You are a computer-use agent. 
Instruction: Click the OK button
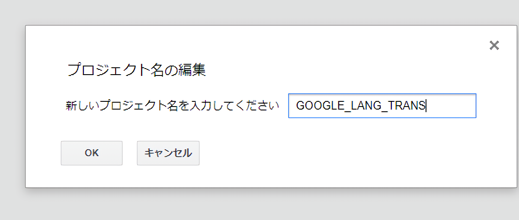92,153
